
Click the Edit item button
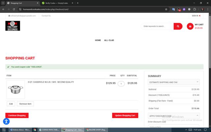tap(11, 104)
